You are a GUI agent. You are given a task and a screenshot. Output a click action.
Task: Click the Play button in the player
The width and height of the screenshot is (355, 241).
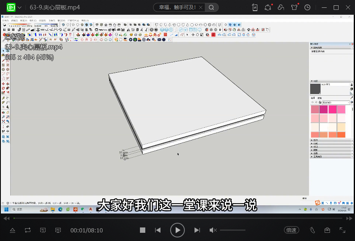[177, 230]
